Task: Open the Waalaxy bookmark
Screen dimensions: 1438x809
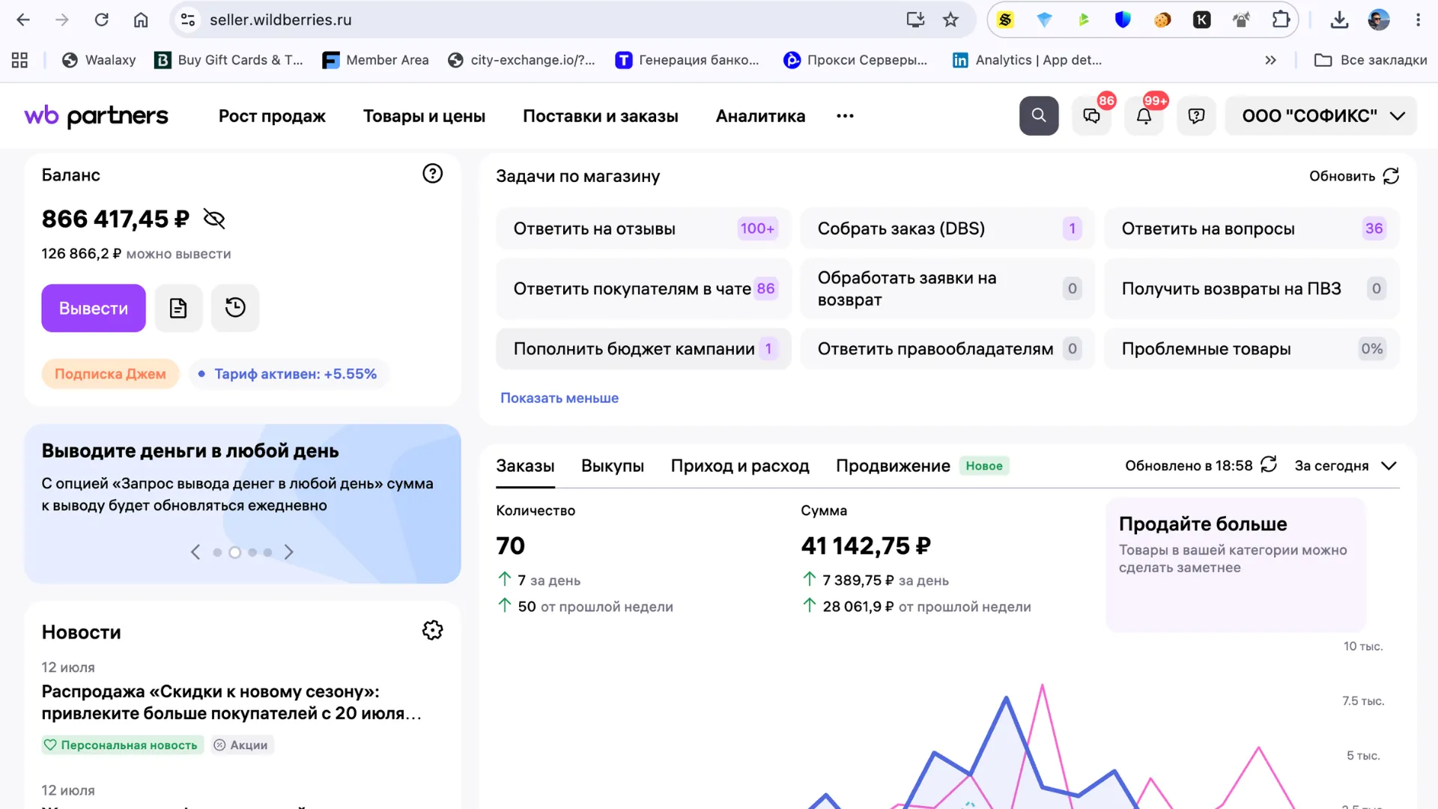Action: pos(99,60)
